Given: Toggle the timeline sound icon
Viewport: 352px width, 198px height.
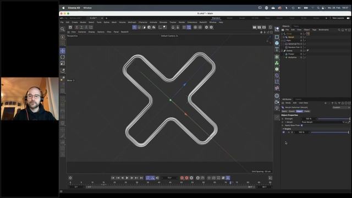Looking at the screenshot, I should [x=157, y=178].
